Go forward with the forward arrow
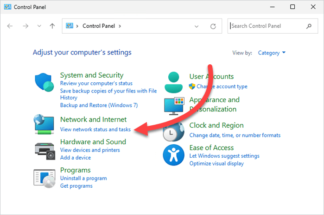324x215 pixels. (25, 26)
